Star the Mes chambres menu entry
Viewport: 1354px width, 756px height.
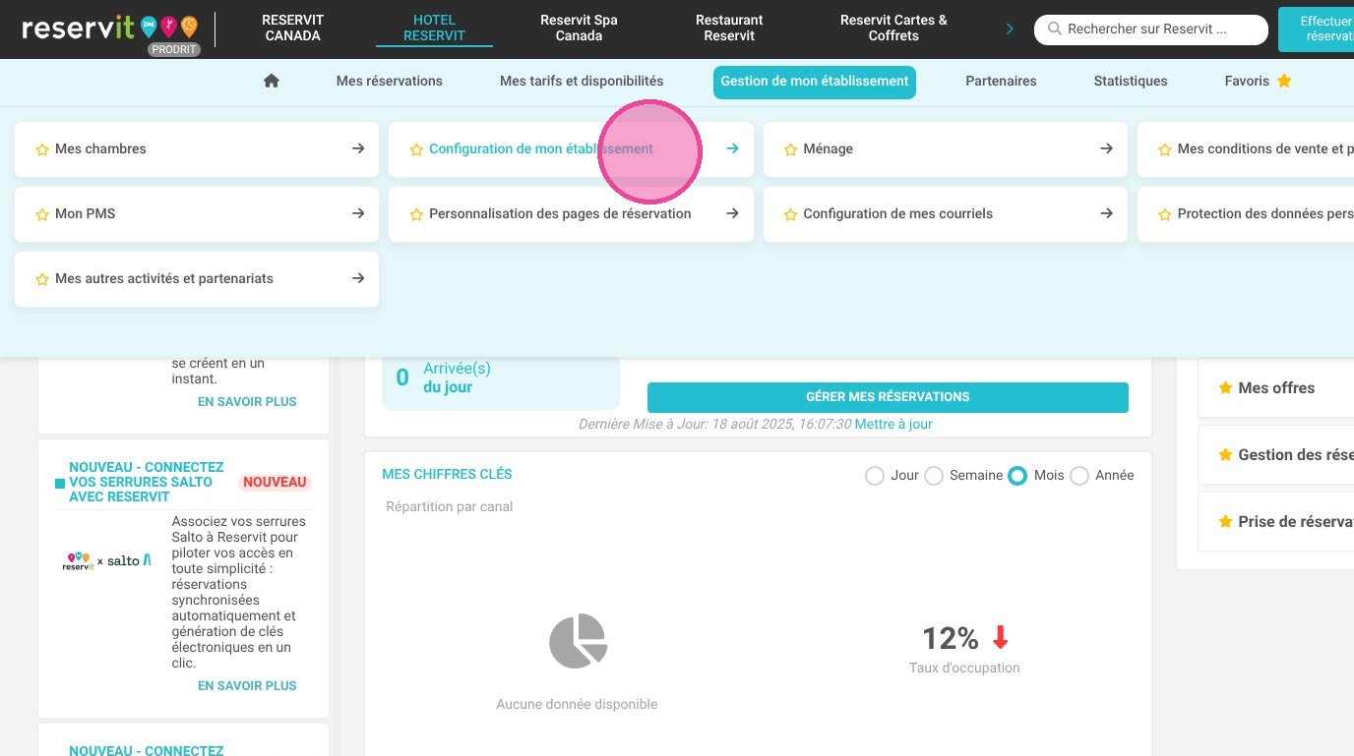(42, 149)
